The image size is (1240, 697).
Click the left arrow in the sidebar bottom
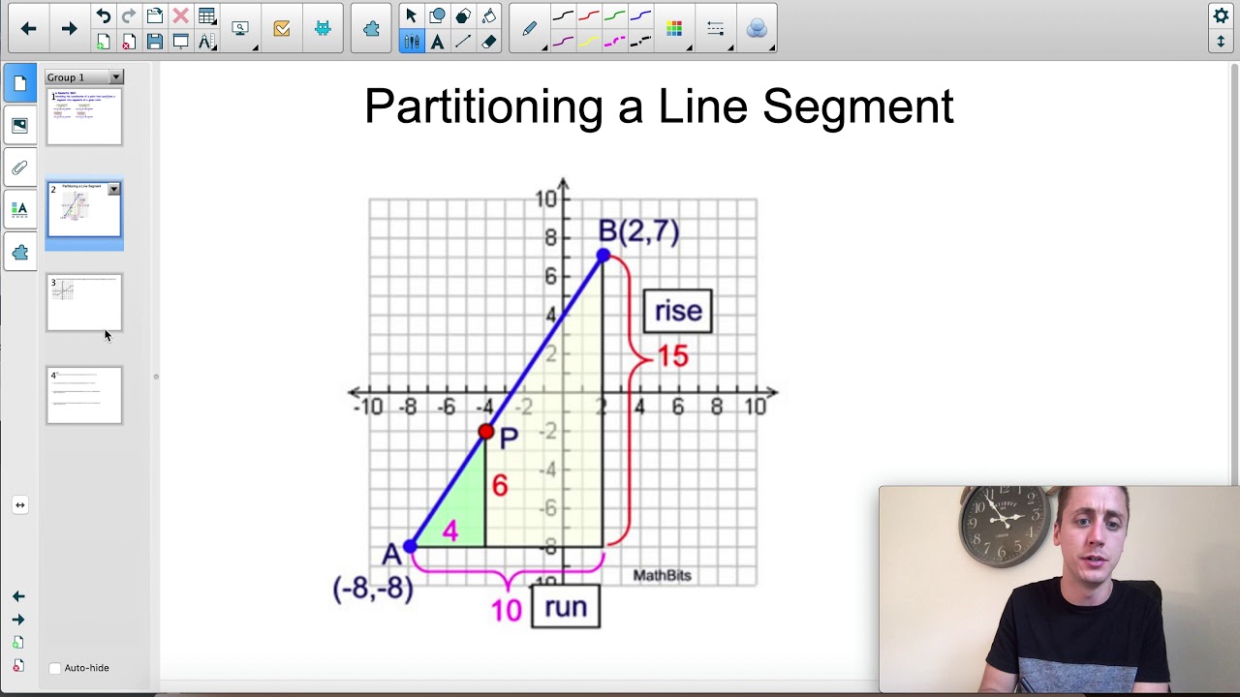point(18,596)
